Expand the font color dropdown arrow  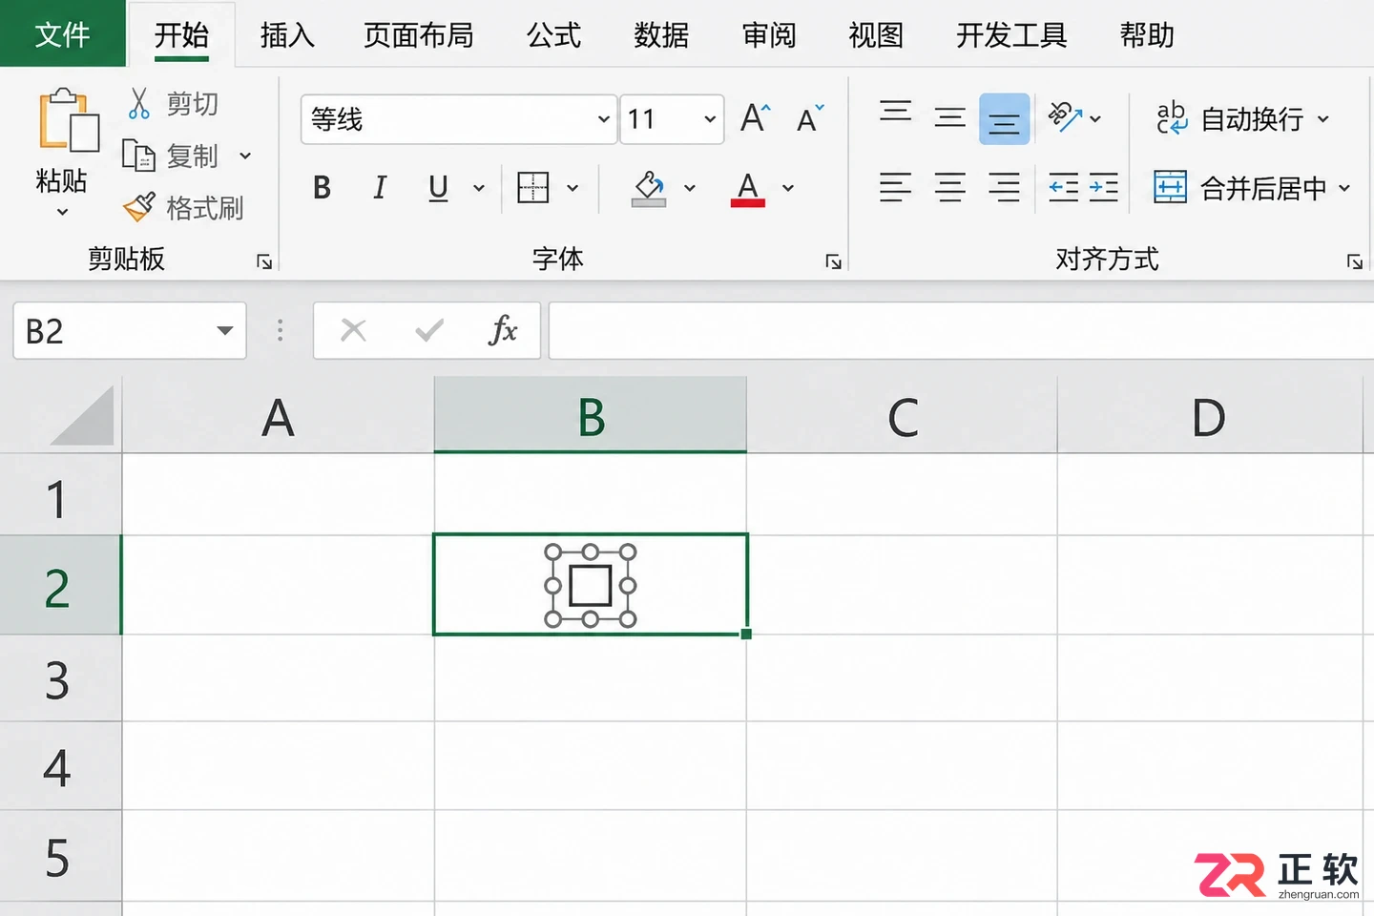(788, 188)
